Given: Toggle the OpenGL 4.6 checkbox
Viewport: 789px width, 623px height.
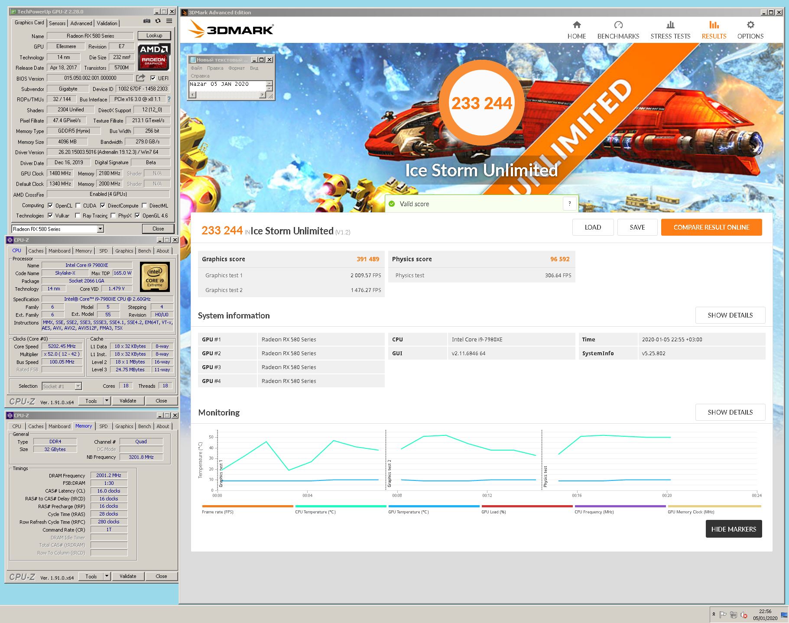Looking at the screenshot, I should tap(137, 215).
